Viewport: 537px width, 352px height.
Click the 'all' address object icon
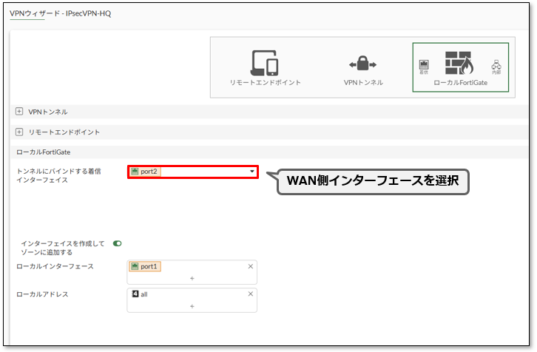tap(135, 294)
